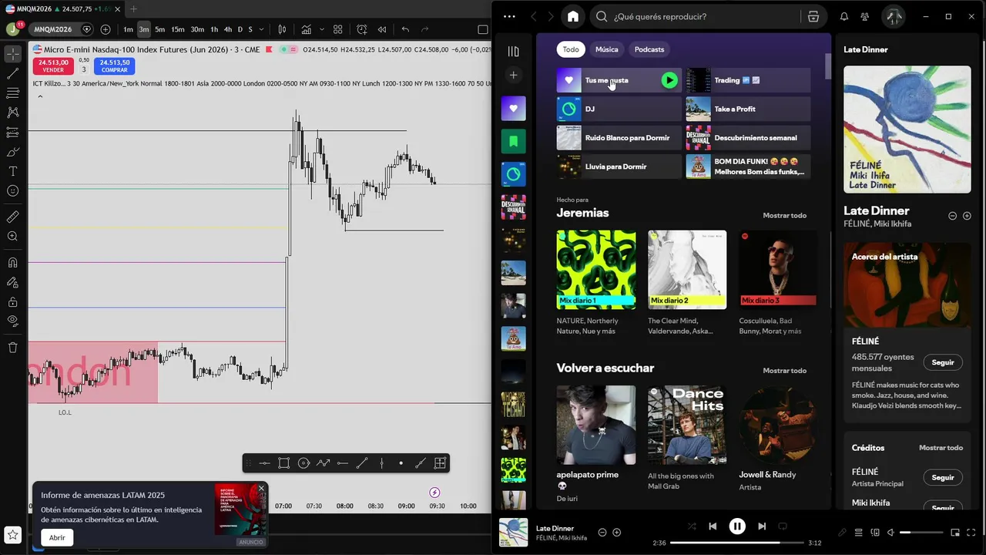Screen dimensions: 986x555
Task: Select the 1m timeframe
Action: [x=128, y=29]
